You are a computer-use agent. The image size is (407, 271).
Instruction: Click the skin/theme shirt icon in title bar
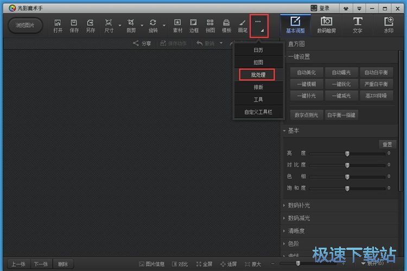point(346,9)
